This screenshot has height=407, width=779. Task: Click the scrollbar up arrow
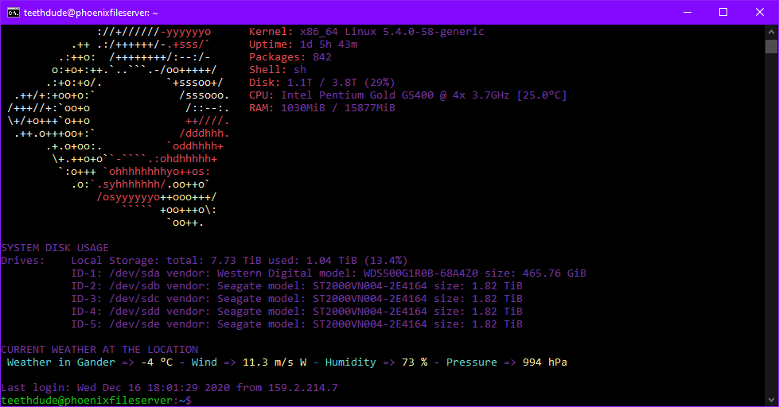[x=771, y=32]
